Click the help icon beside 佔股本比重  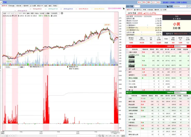point(141,33)
